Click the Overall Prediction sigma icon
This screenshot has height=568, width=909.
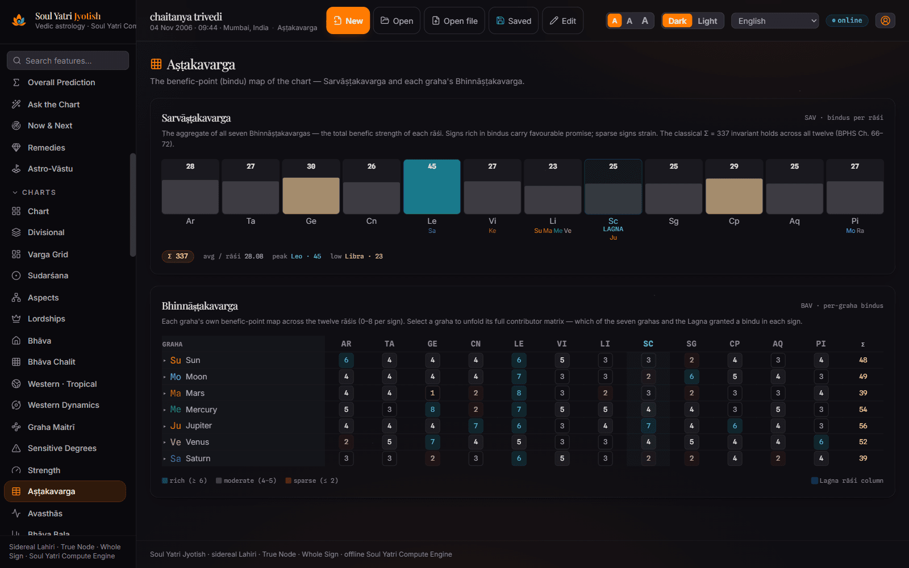(x=16, y=82)
